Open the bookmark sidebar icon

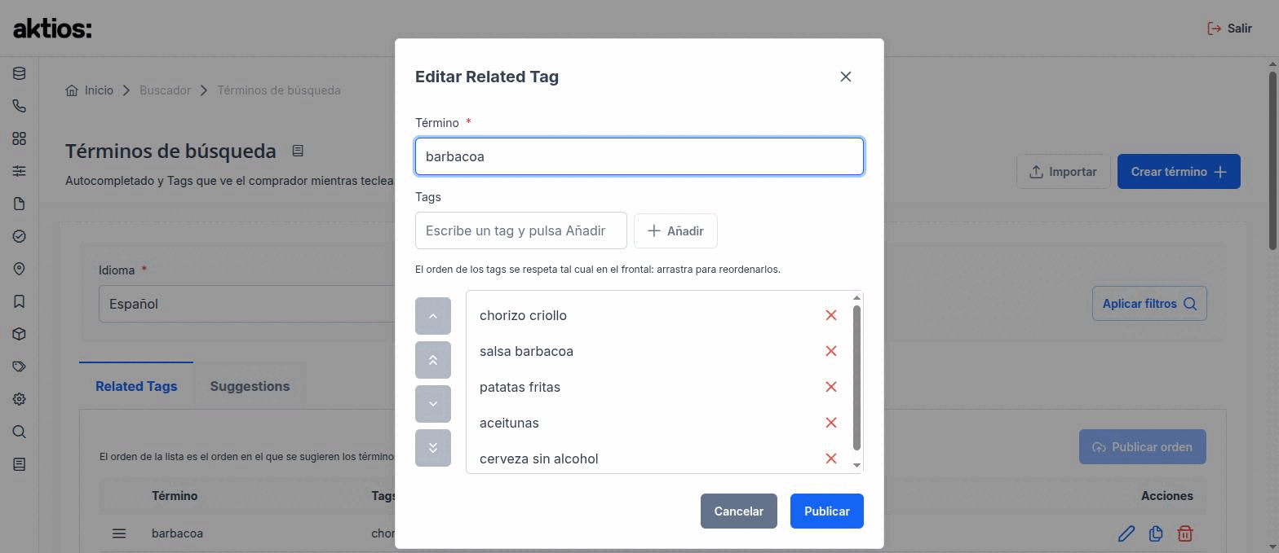pos(19,301)
